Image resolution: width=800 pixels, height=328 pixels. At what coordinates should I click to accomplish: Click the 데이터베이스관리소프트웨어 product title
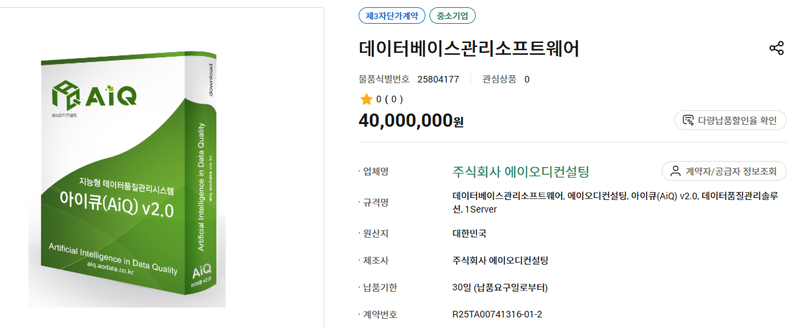coord(469,49)
